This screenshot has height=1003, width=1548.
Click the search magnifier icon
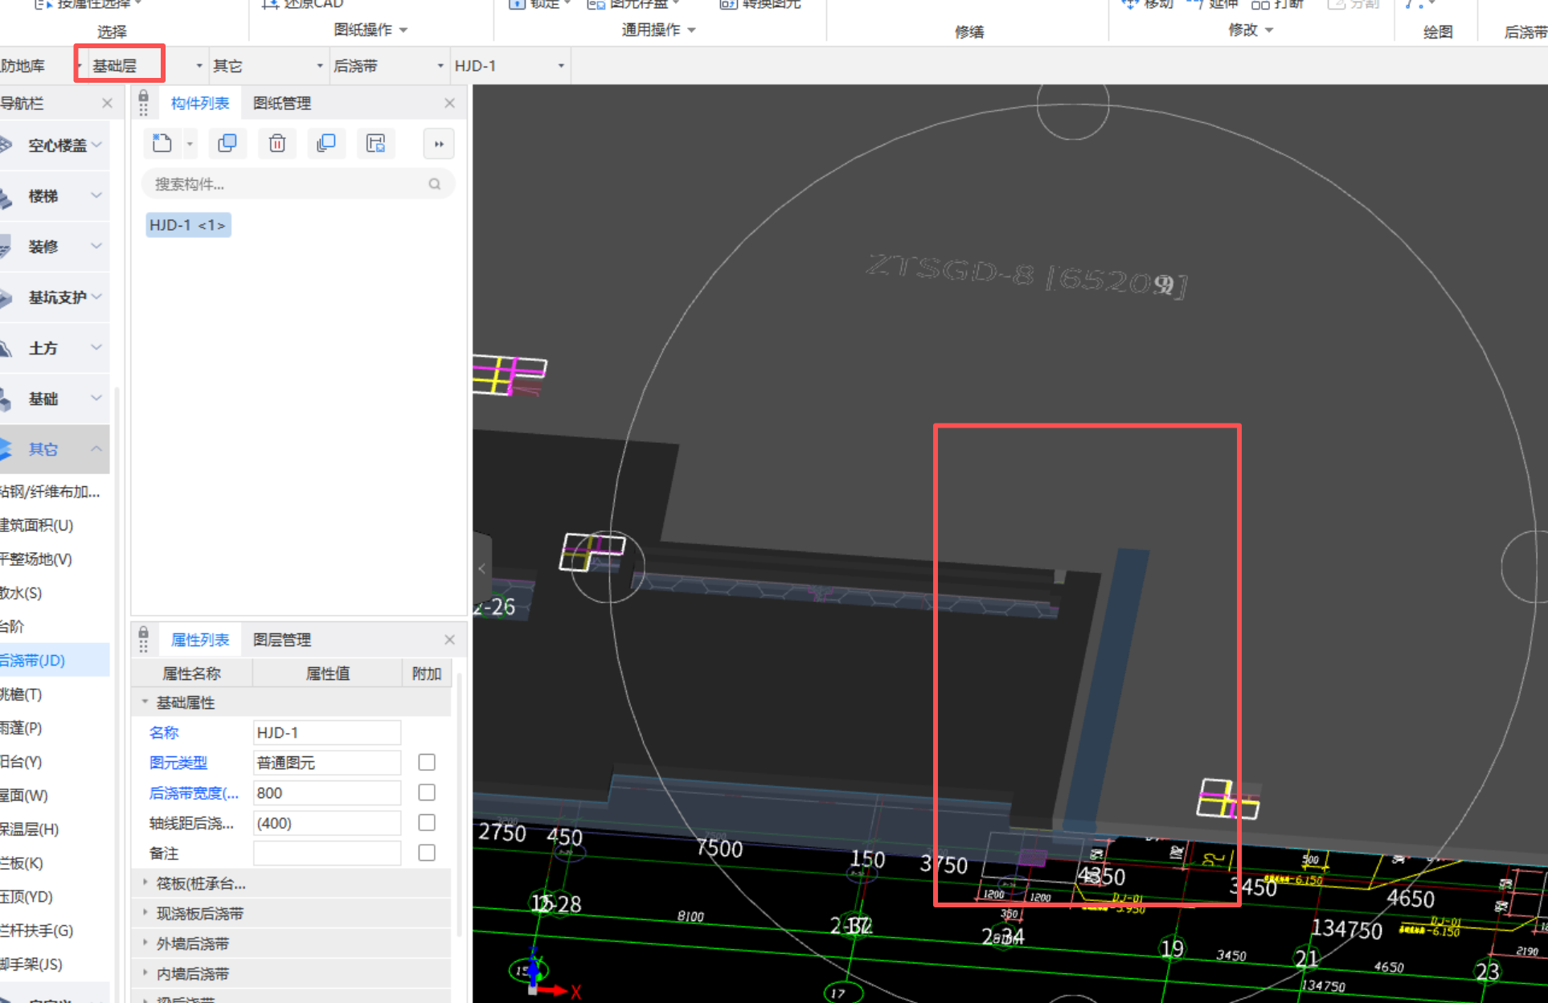tap(435, 184)
